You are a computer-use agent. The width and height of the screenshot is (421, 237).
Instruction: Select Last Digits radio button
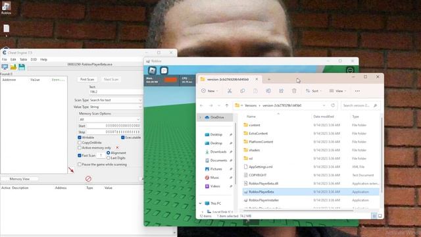pos(108,158)
